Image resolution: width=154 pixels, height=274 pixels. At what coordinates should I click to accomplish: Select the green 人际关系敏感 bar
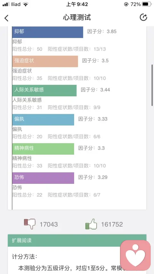point(44,90)
